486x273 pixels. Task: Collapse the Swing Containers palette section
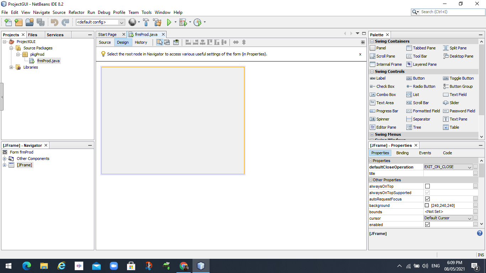(x=372, y=42)
